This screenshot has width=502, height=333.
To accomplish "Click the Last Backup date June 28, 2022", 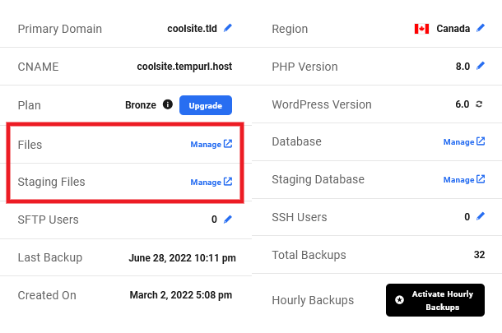I will tap(182, 257).
